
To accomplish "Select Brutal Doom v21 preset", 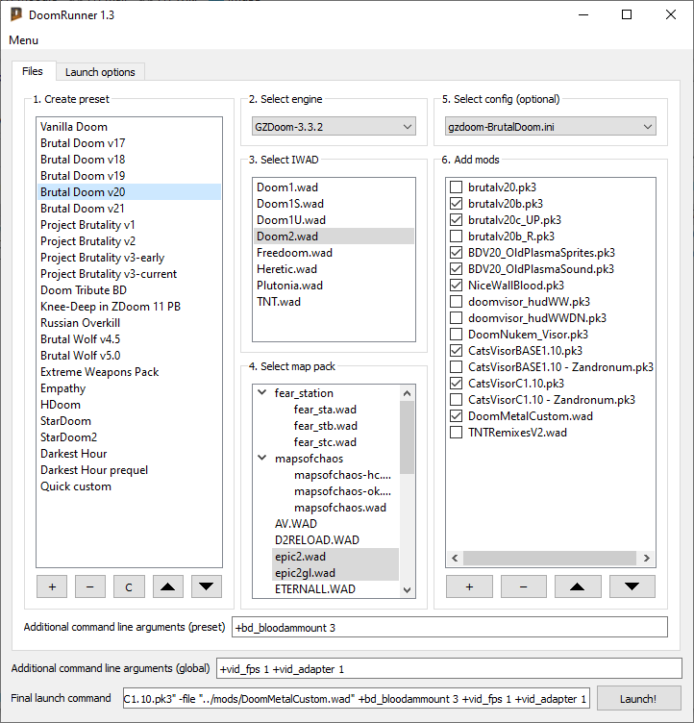I will tap(129, 209).
